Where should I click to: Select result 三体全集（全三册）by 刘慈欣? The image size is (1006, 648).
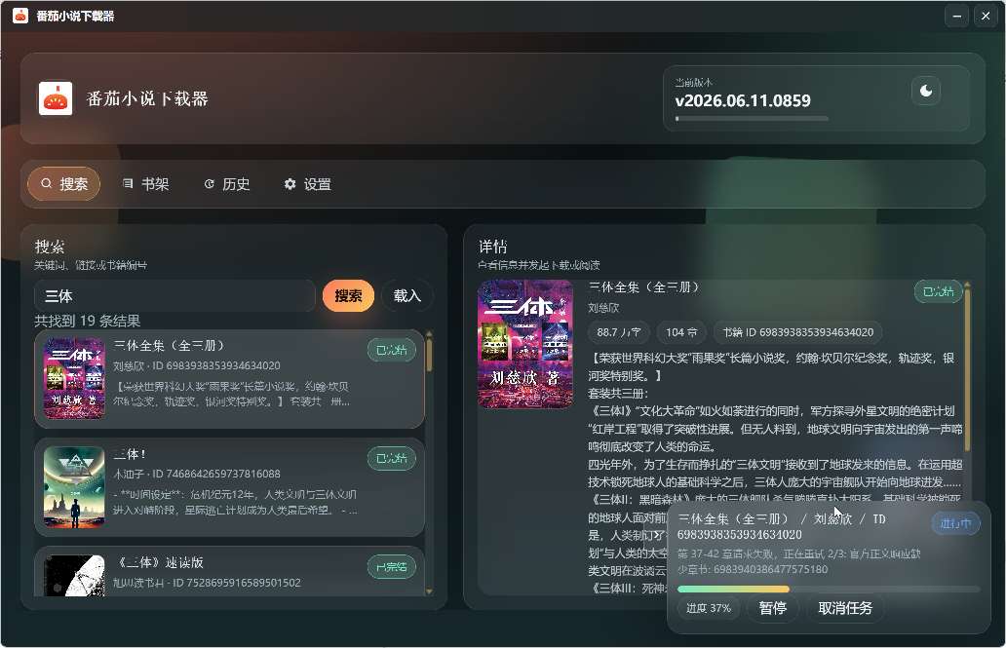(230, 379)
